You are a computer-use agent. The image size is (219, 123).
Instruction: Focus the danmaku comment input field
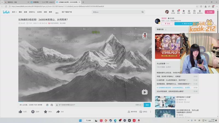pyautogui.click(x=96, y=105)
